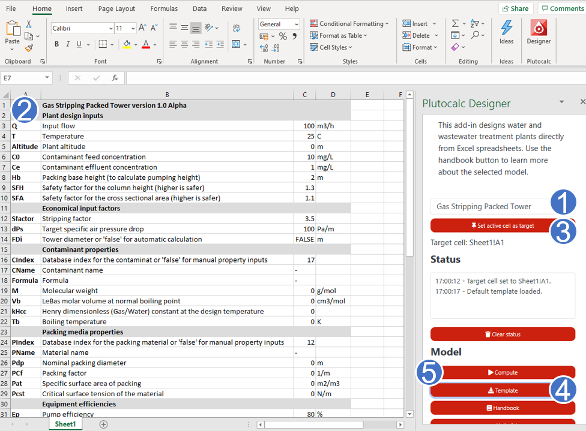
Task: Click the Copy icon in Clipboard group
Action: [x=29, y=36]
